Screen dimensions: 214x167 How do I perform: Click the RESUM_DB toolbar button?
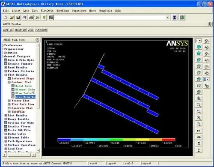point(20,30)
